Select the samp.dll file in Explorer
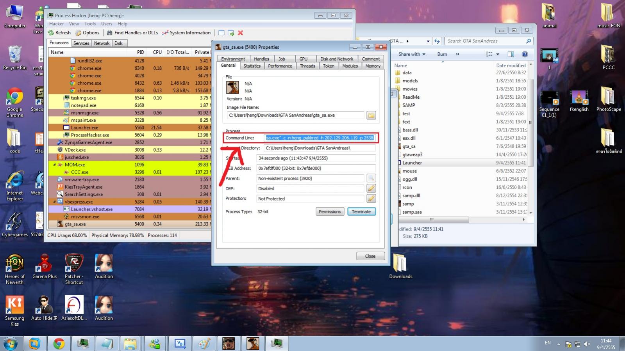This screenshot has height=351, width=625. [x=411, y=195]
